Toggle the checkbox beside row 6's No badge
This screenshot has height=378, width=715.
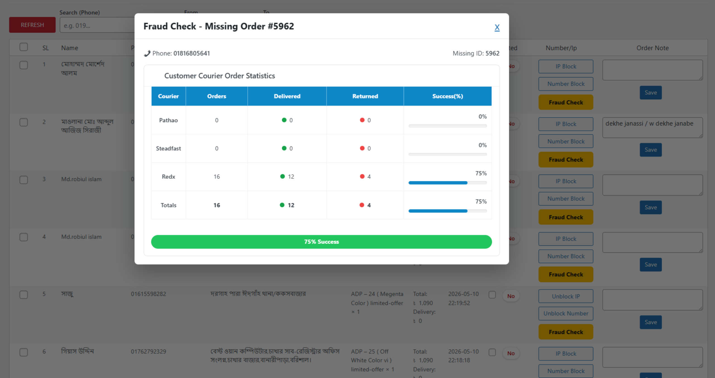pyautogui.click(x=492, y=352)
